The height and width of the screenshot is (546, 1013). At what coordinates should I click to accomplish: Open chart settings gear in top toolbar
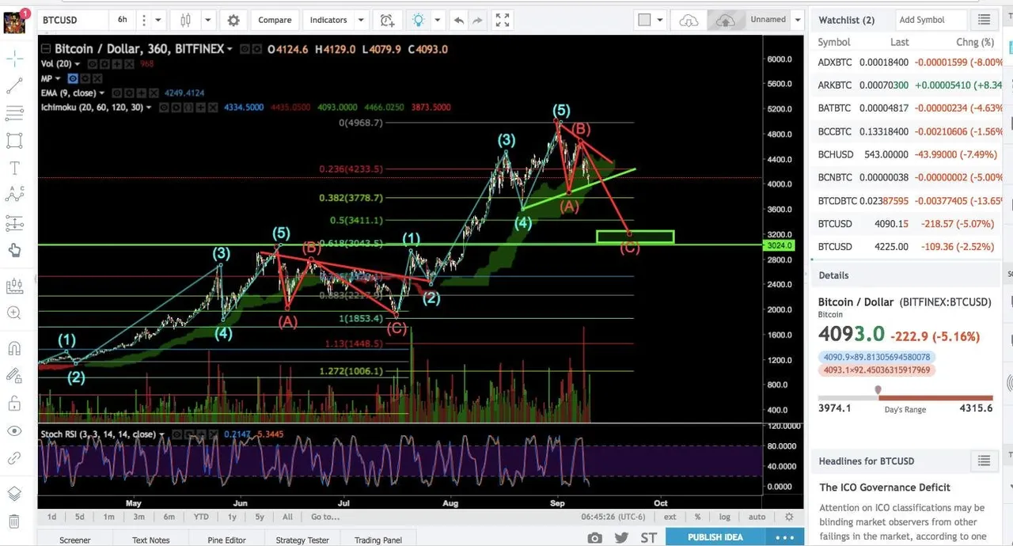233,20
